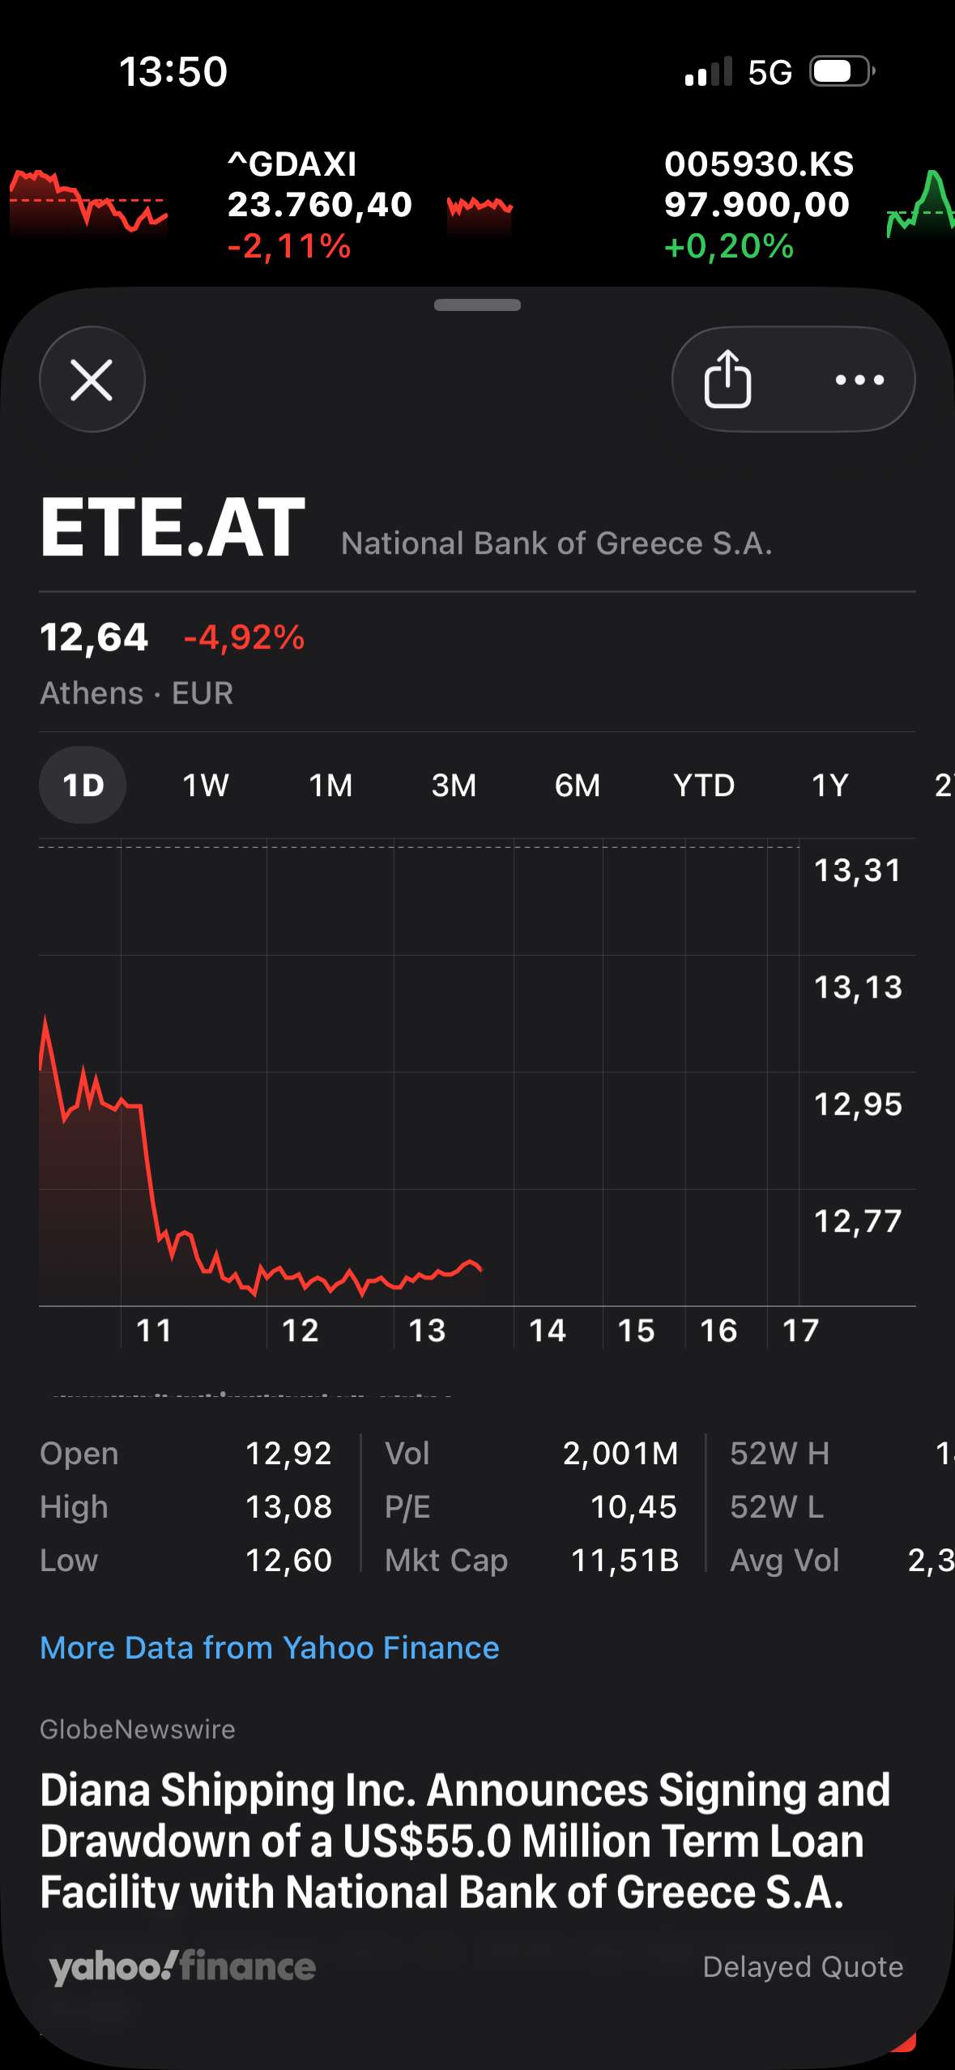The height and width of the screenshot is (2070, 955).
Task: Show the 3M price chart
Action: point(454,786)
